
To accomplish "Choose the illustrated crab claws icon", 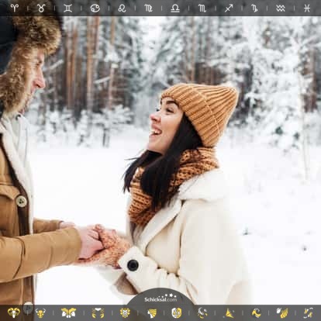I will tap(98, 313).
